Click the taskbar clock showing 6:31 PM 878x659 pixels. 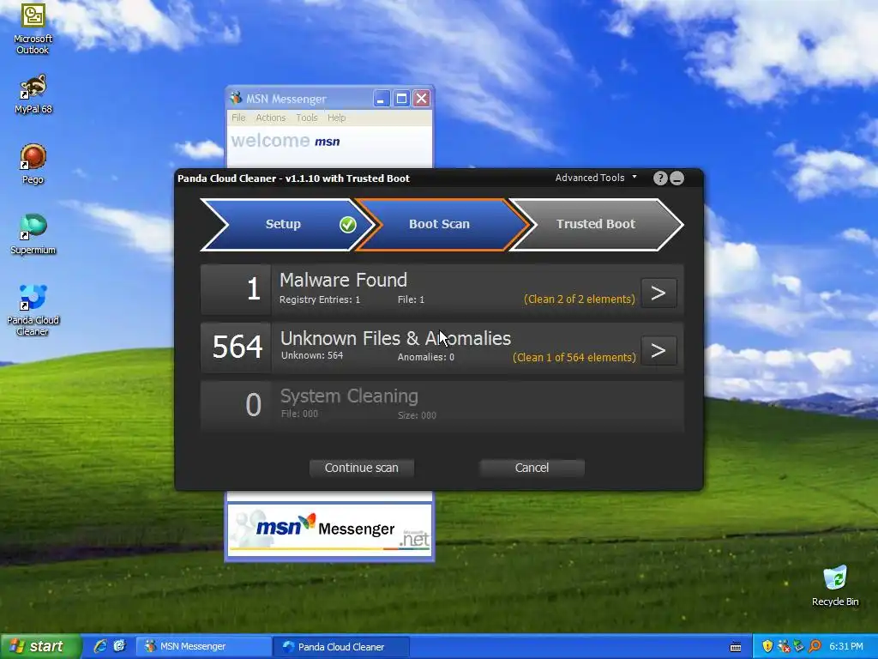845,646
